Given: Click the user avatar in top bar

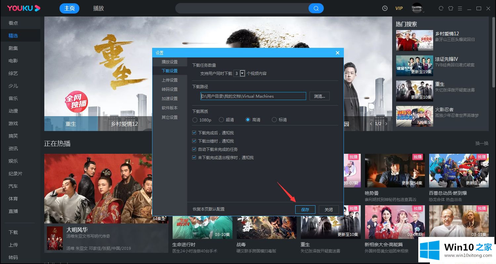Looking at the screenshot, I should coord(417,8).
